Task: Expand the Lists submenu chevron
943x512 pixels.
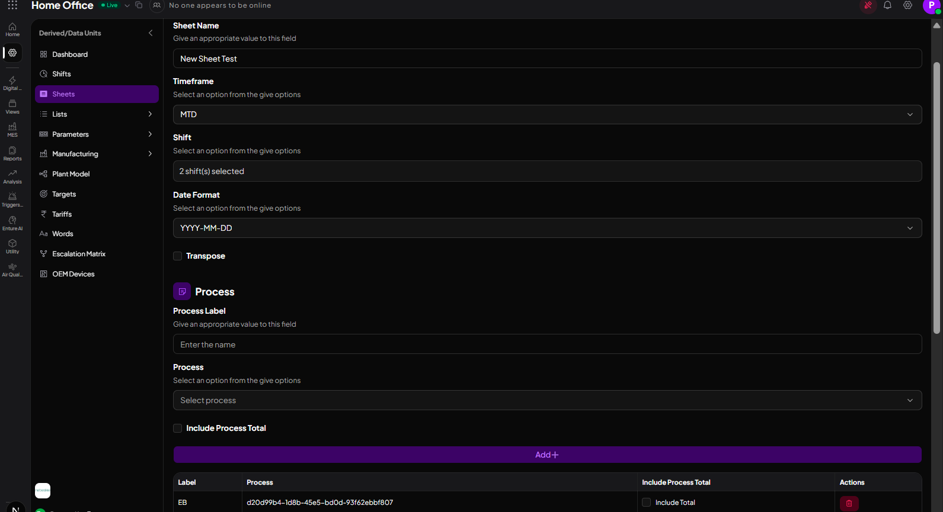Action: coord(150,114)
